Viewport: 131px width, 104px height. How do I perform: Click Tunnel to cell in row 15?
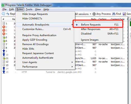[x=50, y=72]
